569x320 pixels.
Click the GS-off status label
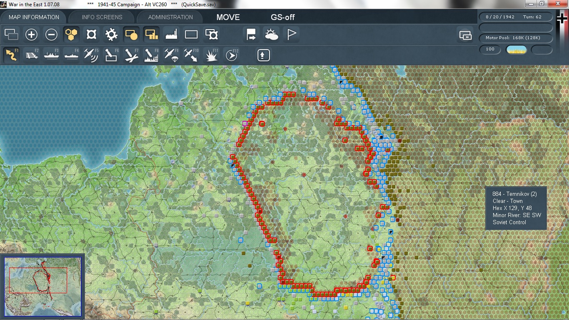click(x=283, y=17)
